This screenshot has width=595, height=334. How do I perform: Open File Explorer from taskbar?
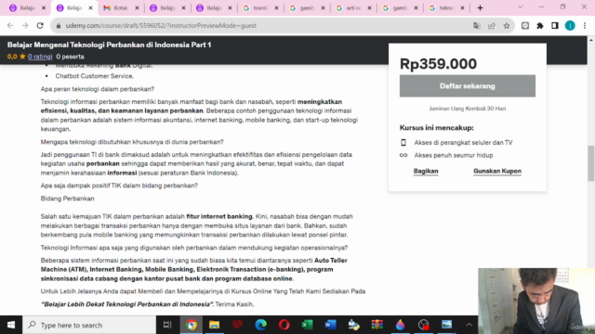(215, 325)
